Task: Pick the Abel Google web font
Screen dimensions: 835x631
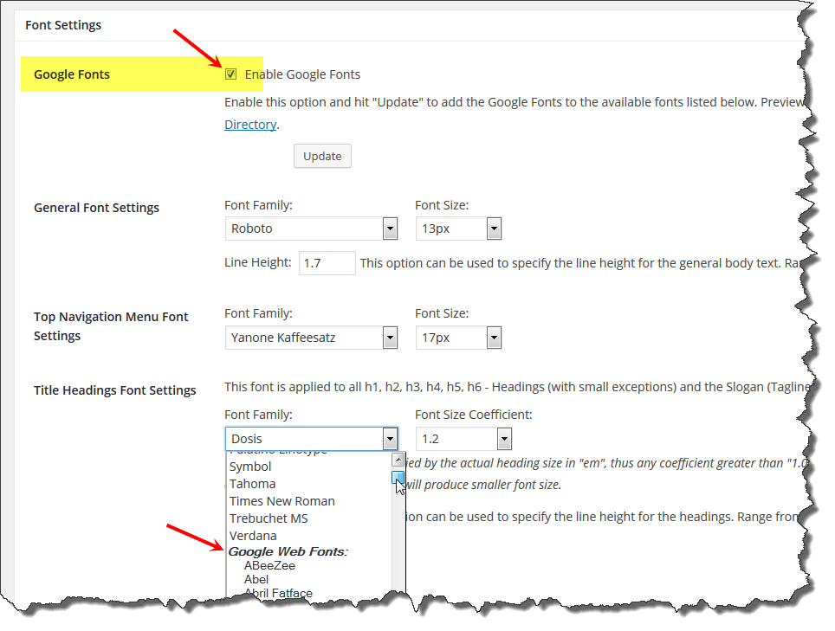Action: [x=256, y=579]
